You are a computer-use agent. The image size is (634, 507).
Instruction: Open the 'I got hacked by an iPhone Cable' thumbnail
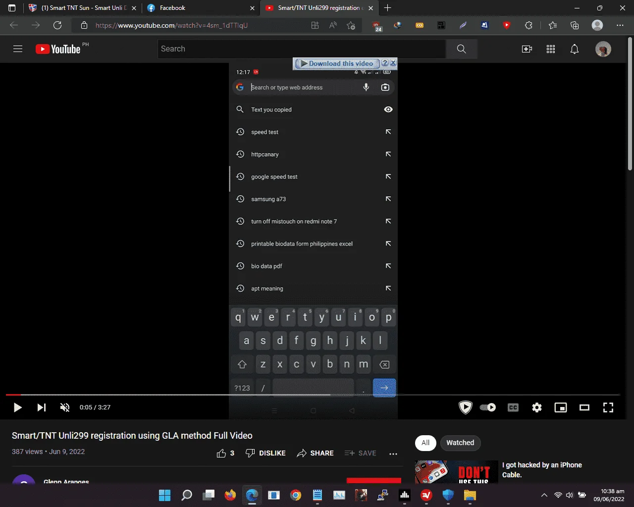click(x=456, y=472)
